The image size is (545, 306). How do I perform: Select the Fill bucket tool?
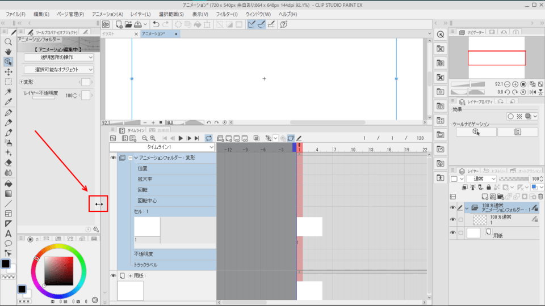click(8, 184)
